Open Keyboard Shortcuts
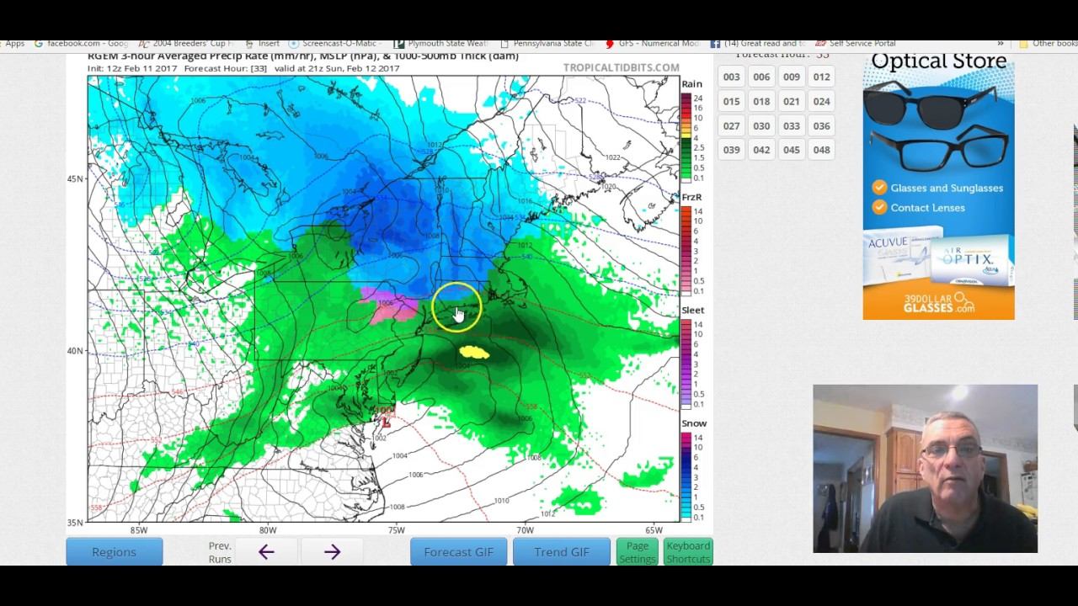 point(688,552)
